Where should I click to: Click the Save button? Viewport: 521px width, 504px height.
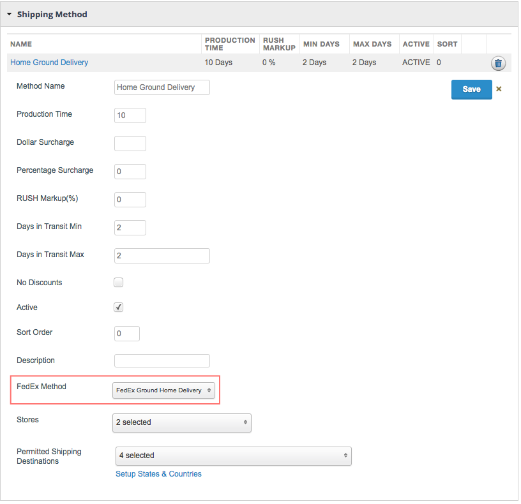pos(471,89)
